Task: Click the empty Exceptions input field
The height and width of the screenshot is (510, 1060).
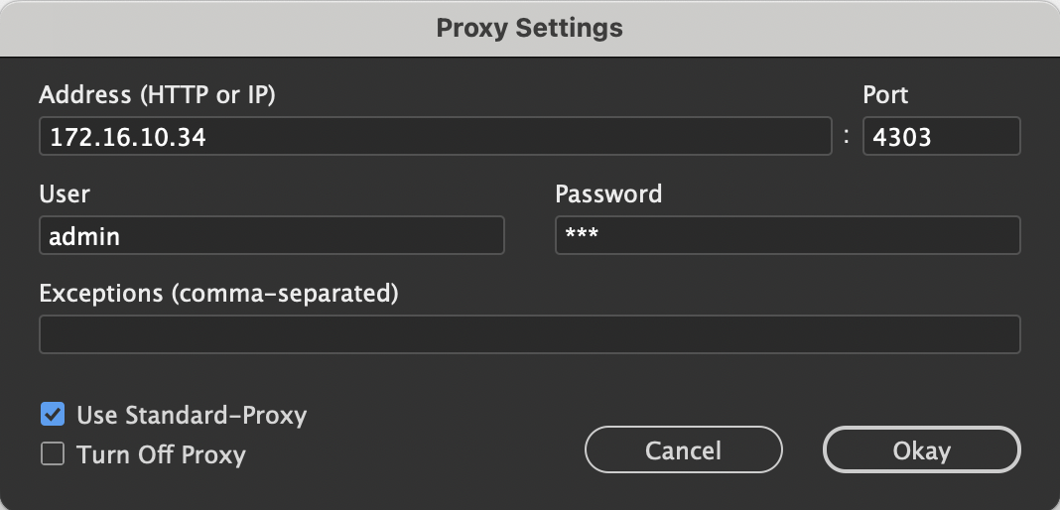Action: point(529,334)
